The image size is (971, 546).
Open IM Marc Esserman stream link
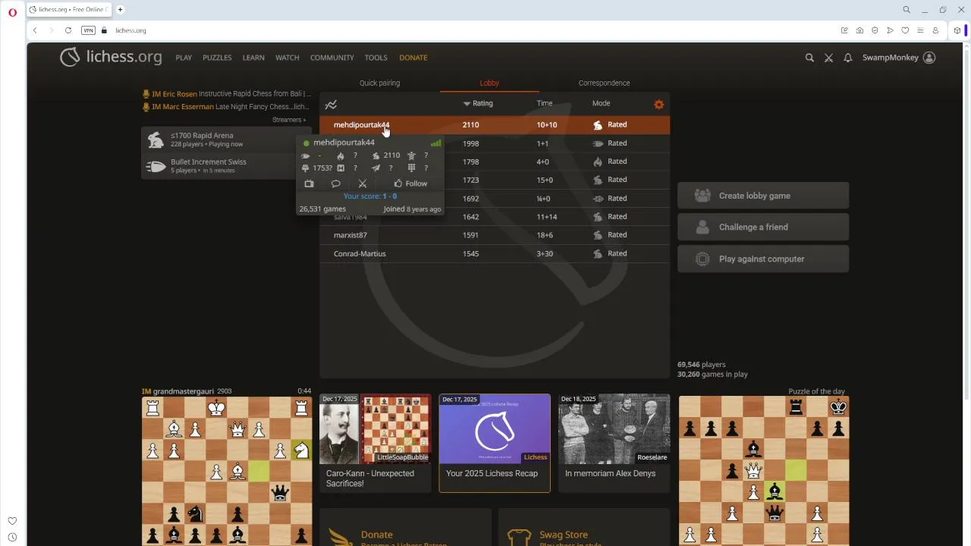tap(226, 107)
